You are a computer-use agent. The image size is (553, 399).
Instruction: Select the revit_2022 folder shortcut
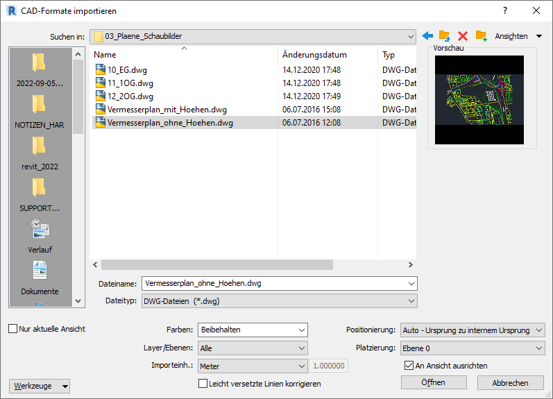[40, 152]
